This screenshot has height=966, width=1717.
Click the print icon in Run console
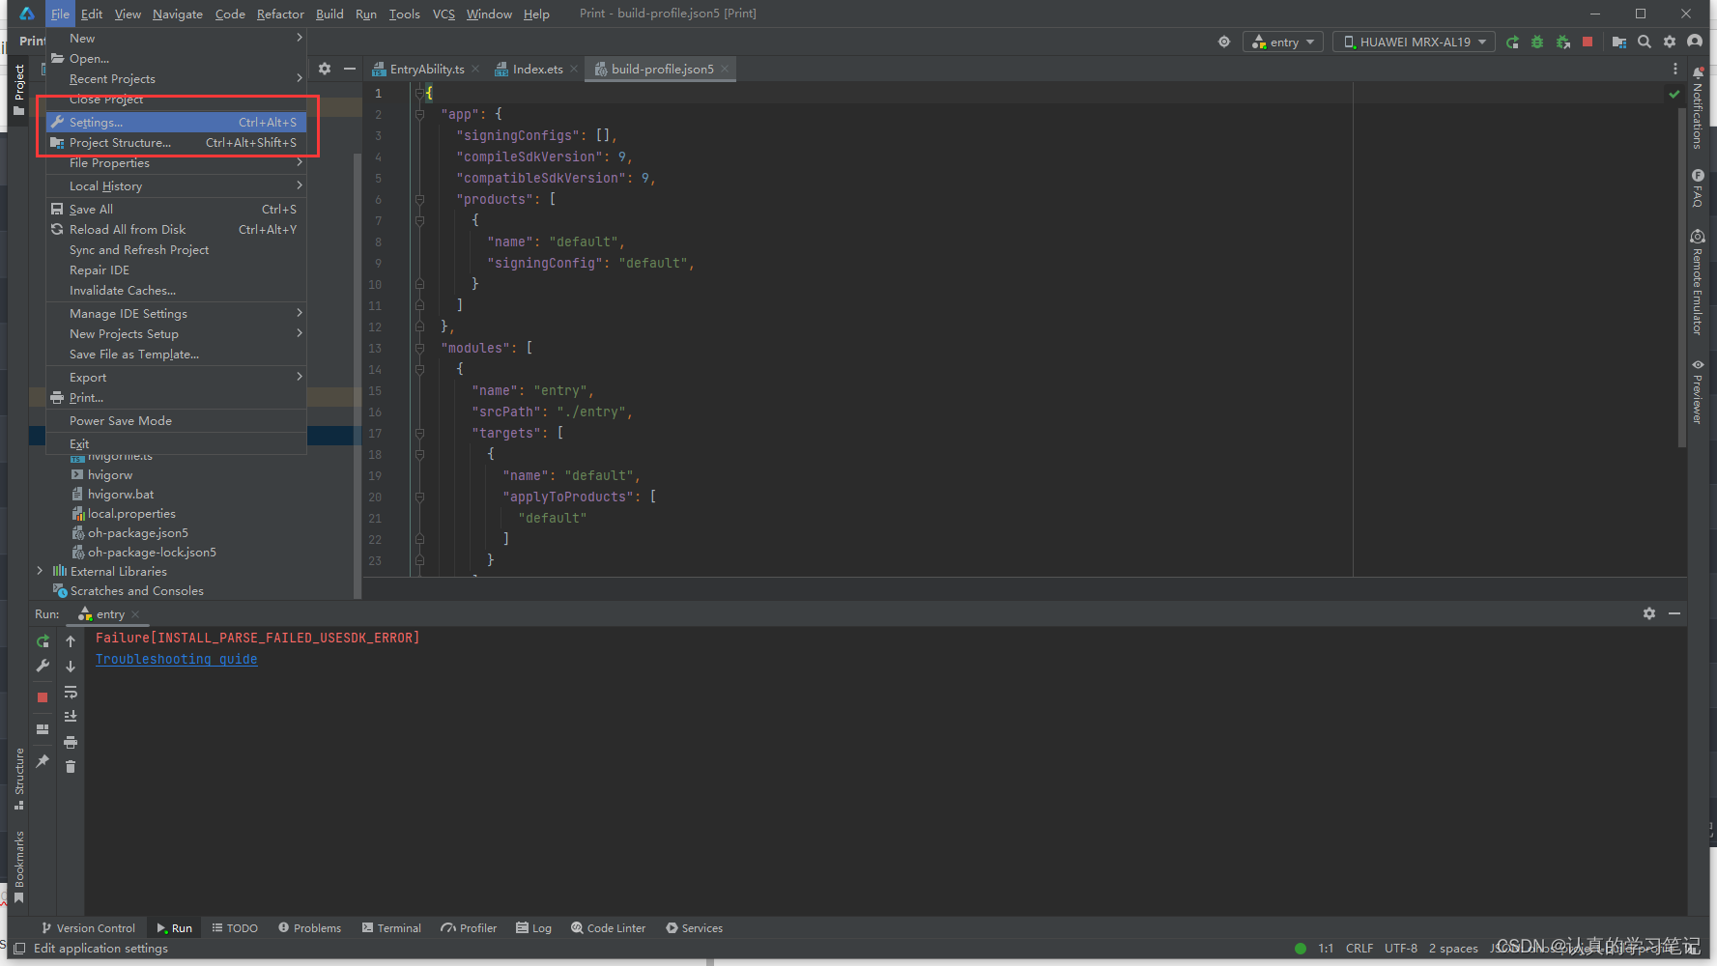pos(71,742)
